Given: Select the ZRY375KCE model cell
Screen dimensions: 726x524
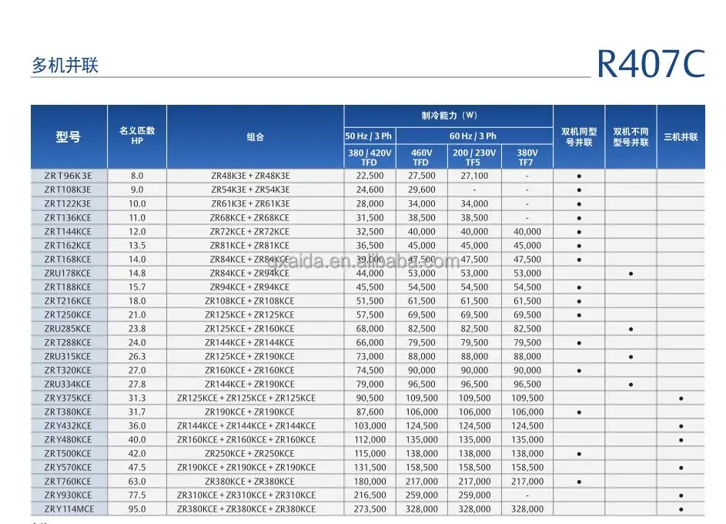Looking at the screenshot, I should pyautogui.click(x=68, y=398).
